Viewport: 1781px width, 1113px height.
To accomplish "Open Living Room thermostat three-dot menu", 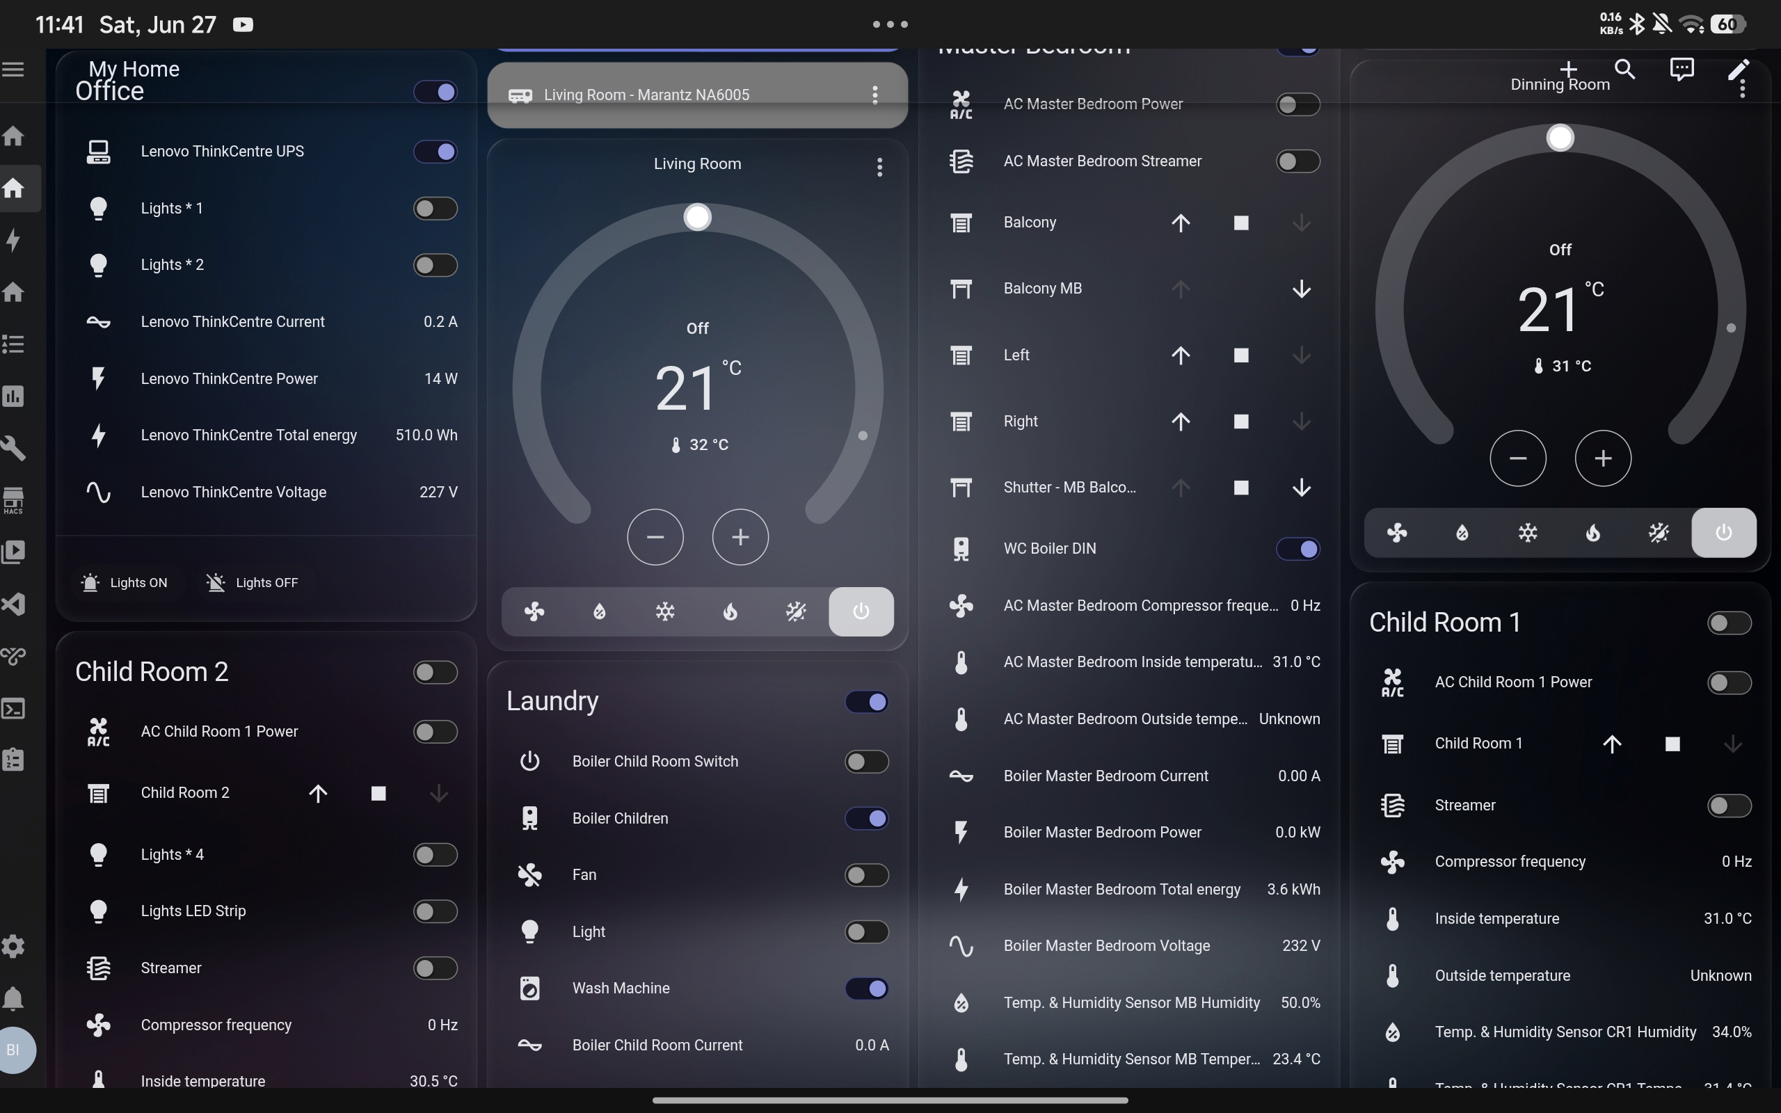I will point(879,167).
